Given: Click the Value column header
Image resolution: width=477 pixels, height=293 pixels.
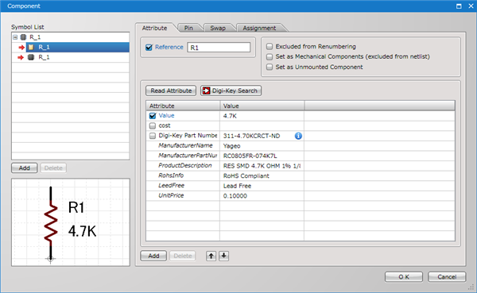Looking at the screenshot, I should [262, 106].
